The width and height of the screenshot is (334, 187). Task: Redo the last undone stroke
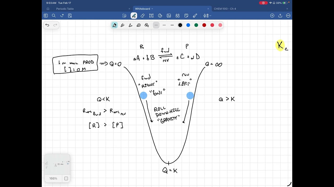(55, 25)
